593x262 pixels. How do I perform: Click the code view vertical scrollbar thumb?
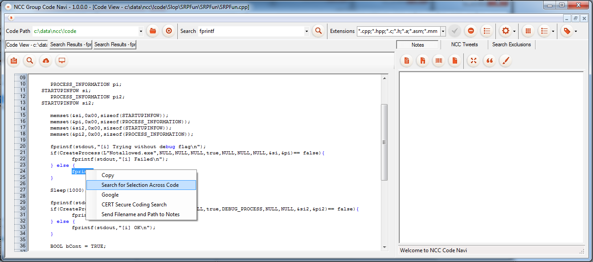[x=384, y=142]
